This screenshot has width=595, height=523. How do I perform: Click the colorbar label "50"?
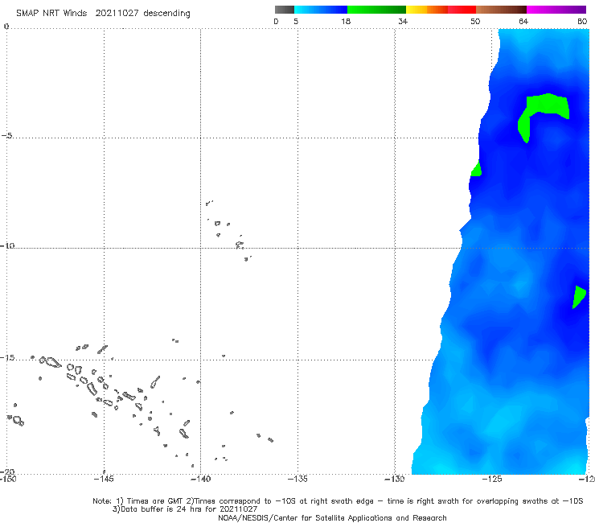(475, 21)
